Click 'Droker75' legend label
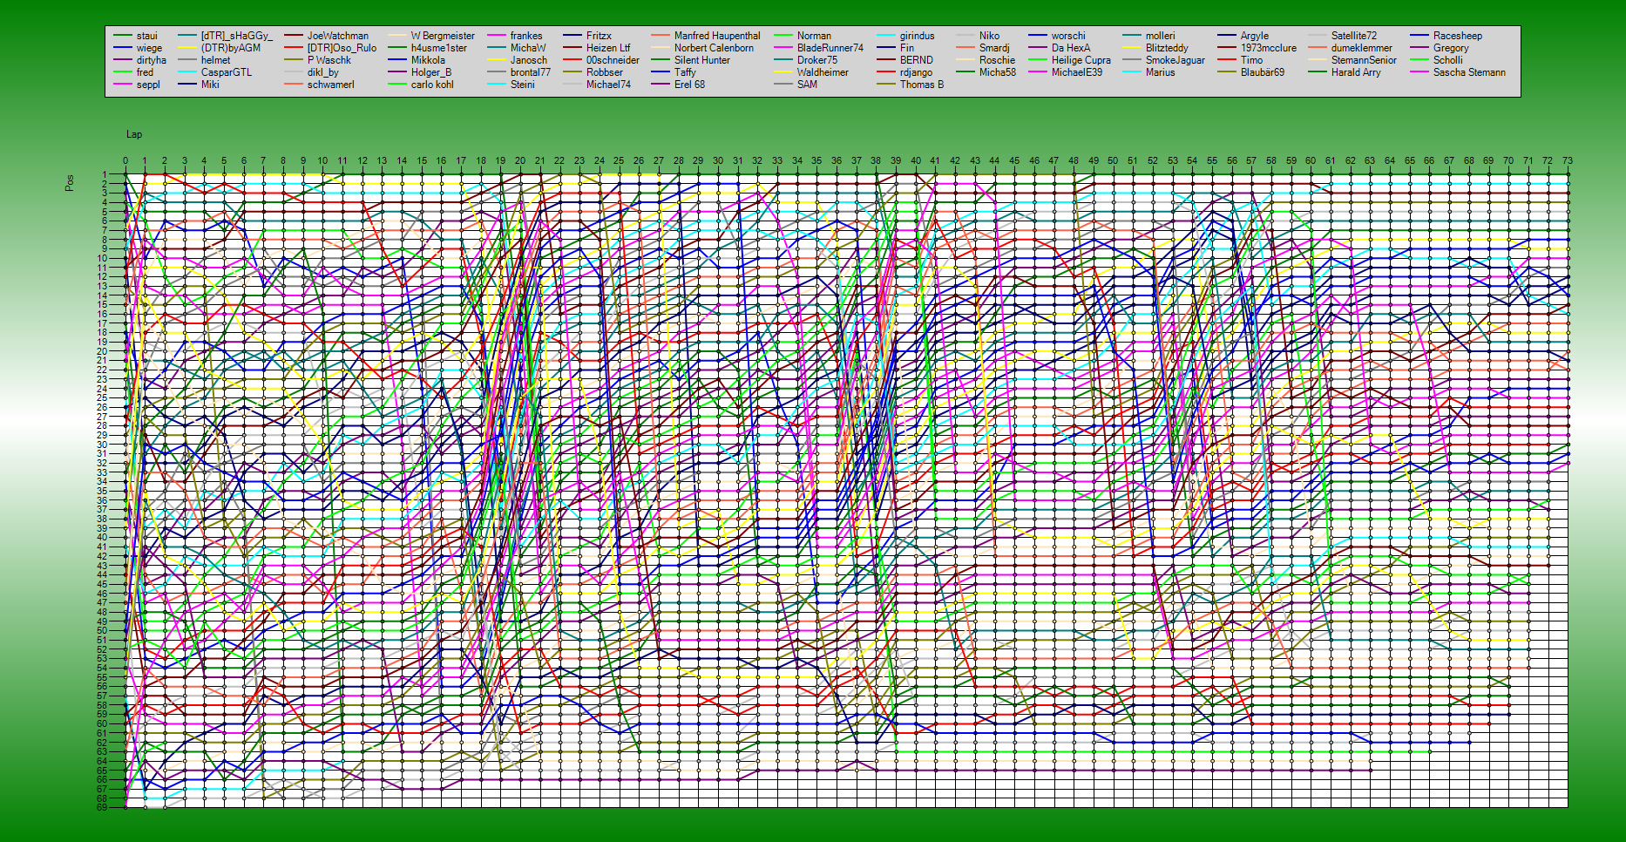Image resolution: width=1626 pixels, height=842 pixels. pyautogui.click(x=817, y=60)
